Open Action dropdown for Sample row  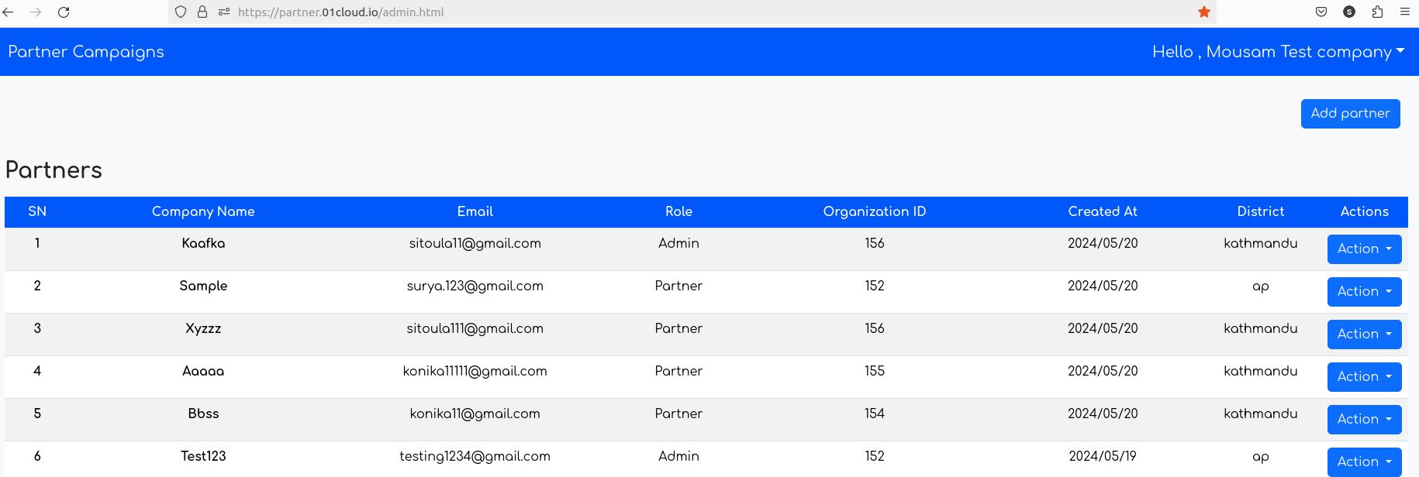tap(1364, 292)
